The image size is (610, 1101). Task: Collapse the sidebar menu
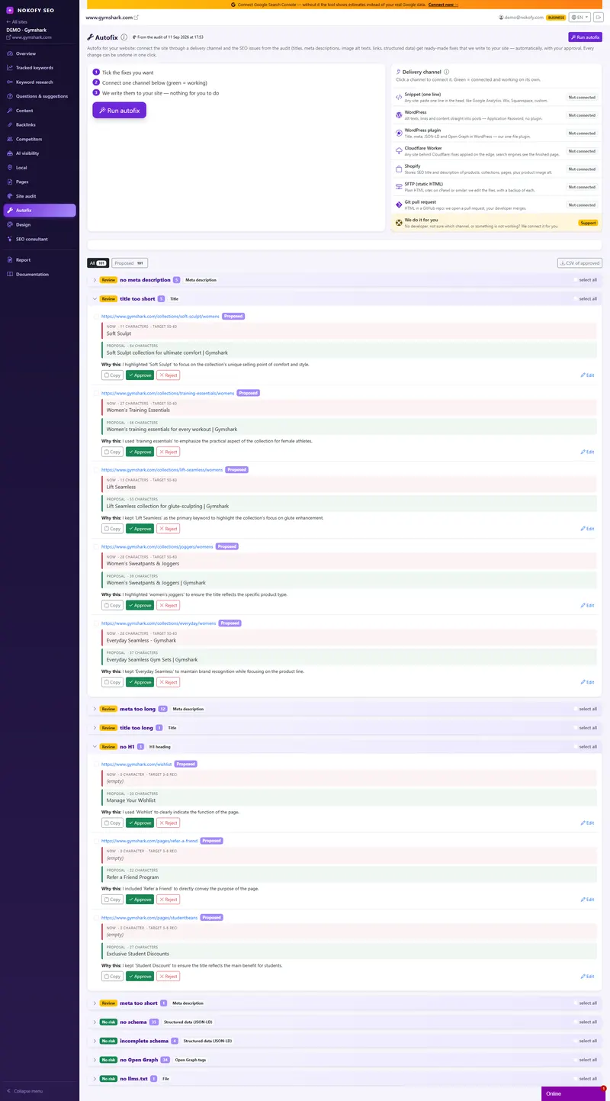coord(24,1091)
